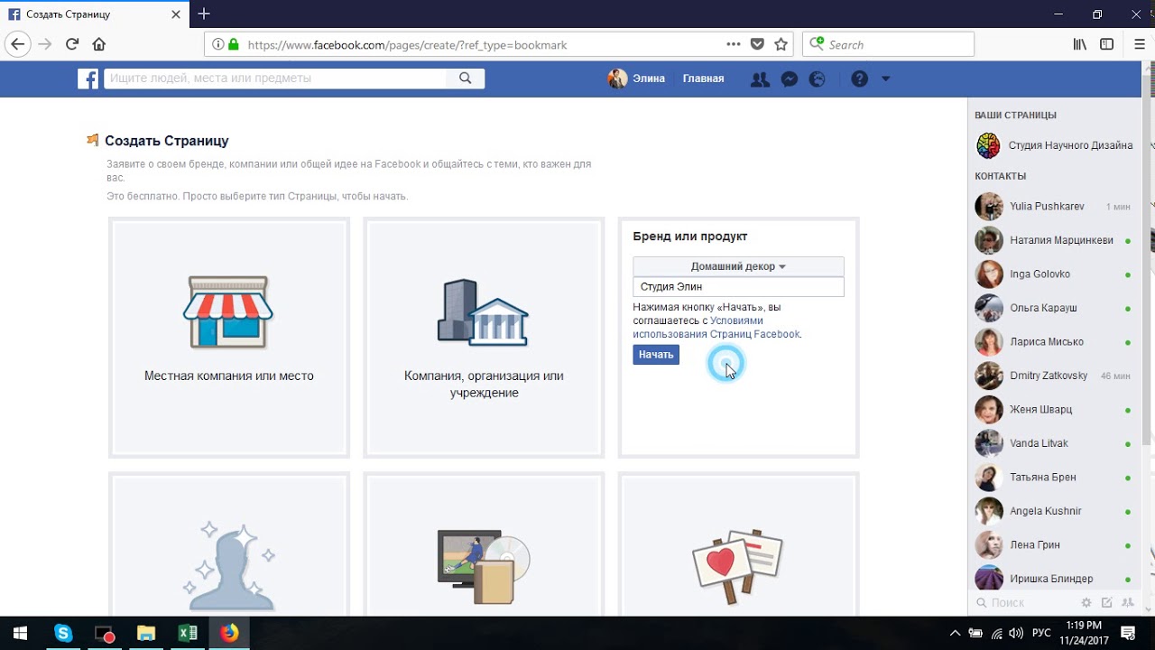Click the Firefox address bar URL
Image resolution: width=1155 pixels, height=650 pixels.
coord(407,45)
